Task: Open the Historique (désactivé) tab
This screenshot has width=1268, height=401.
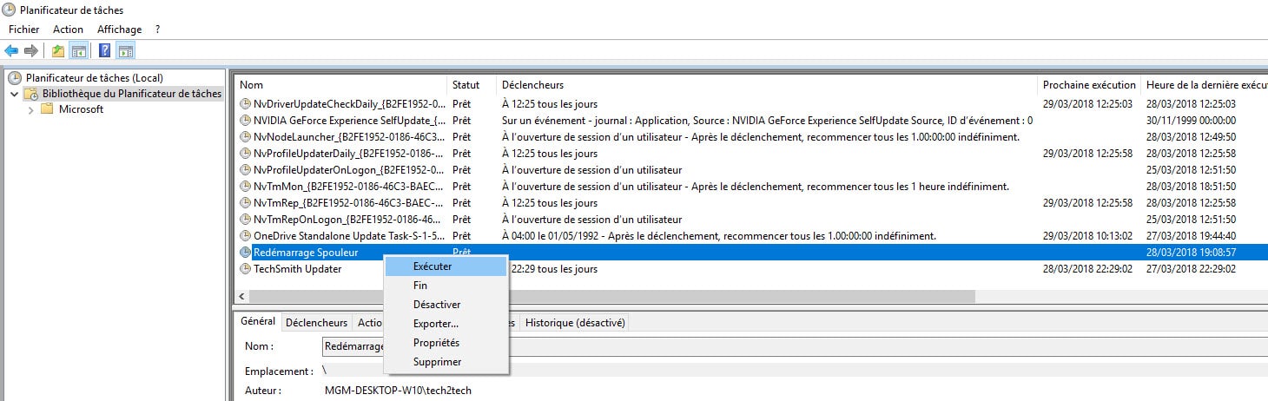Action: 575,323
